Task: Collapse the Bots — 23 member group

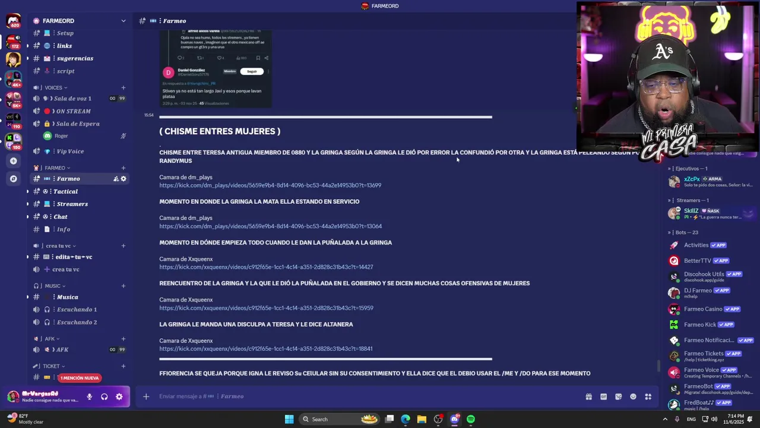Action: [683, 232]
